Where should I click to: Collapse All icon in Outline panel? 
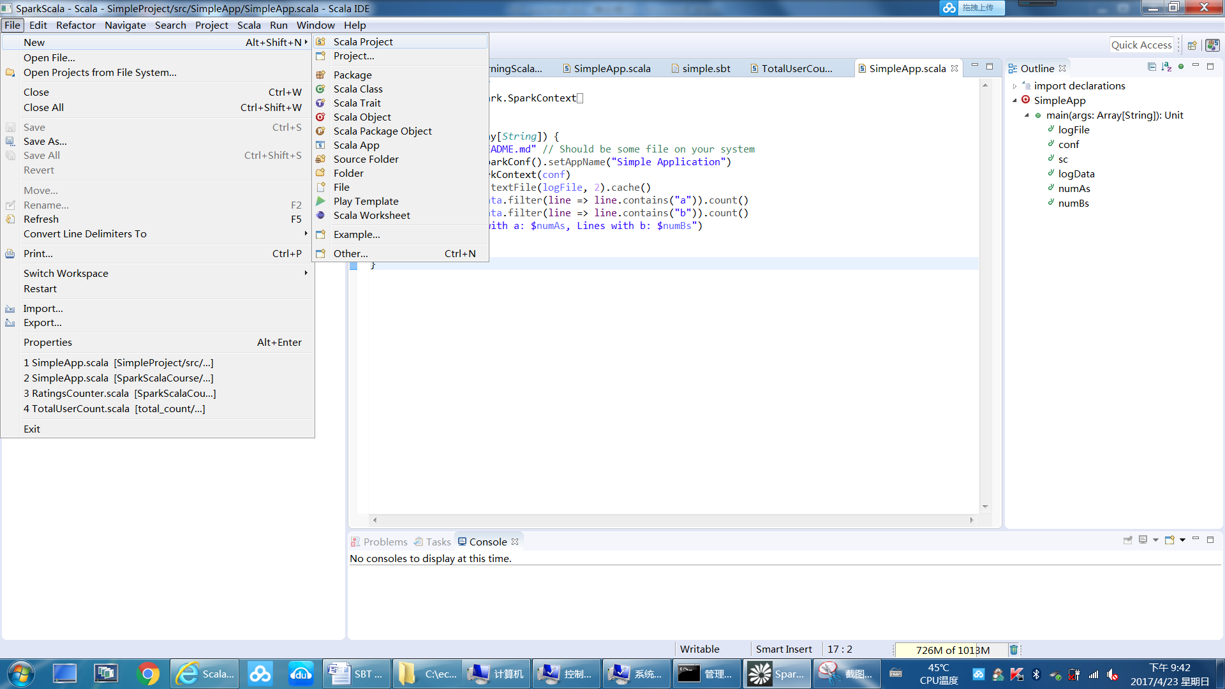pos(1152,66)
